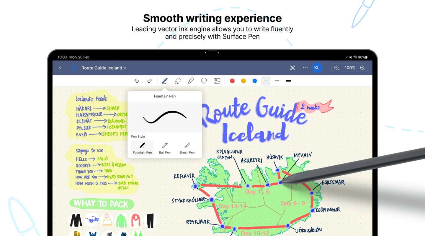
Task: Click the red scarf sticker
Action: [136, 220]
